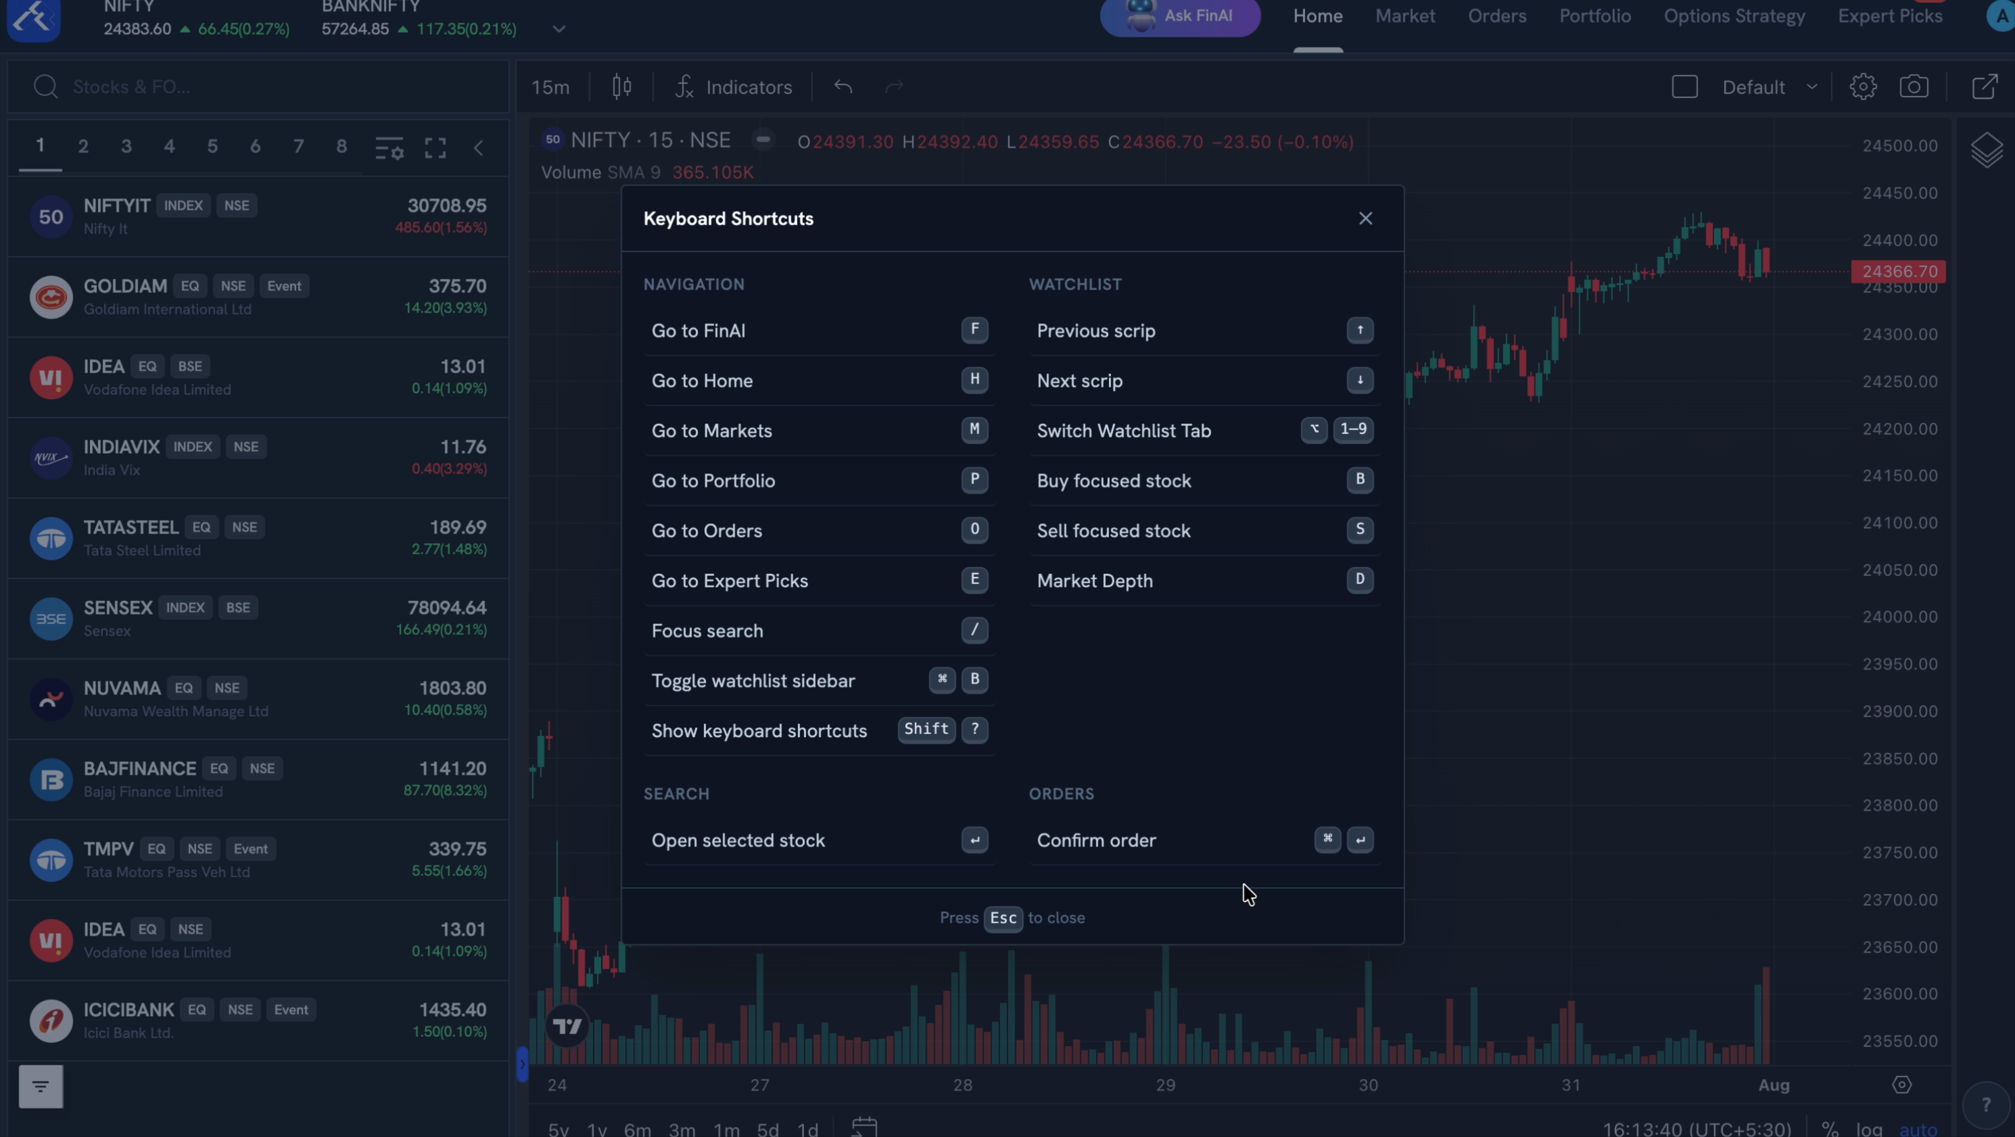
Task: Collapse the watchlist sidebar with the chevron
Action: (479, 148)
